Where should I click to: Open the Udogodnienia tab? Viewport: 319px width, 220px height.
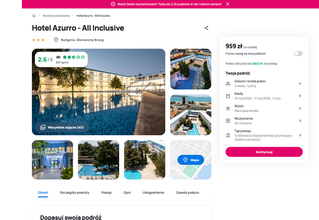coord(153,193)
